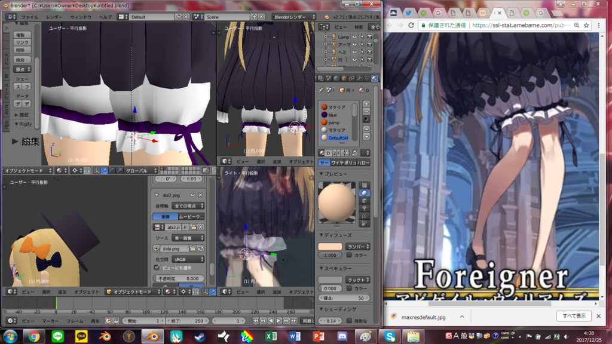The image size is (612, 344).
Task: Toggle the 3D manipulator widget icon in top viewport header
Action: pyautogui.click(x=96, y=170)
